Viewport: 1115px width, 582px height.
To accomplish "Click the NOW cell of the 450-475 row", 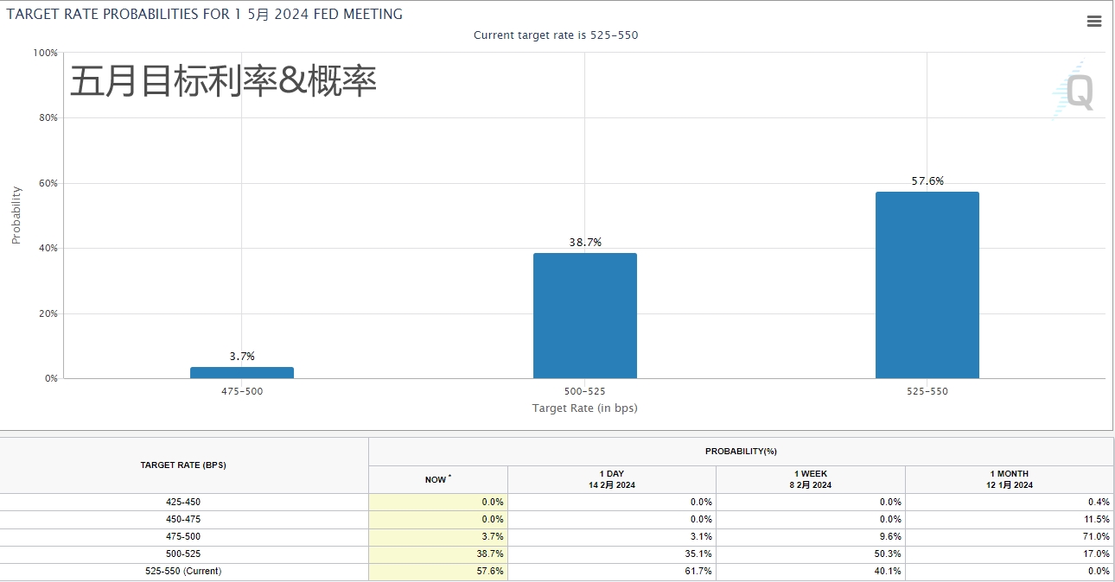I will (438, 520).
